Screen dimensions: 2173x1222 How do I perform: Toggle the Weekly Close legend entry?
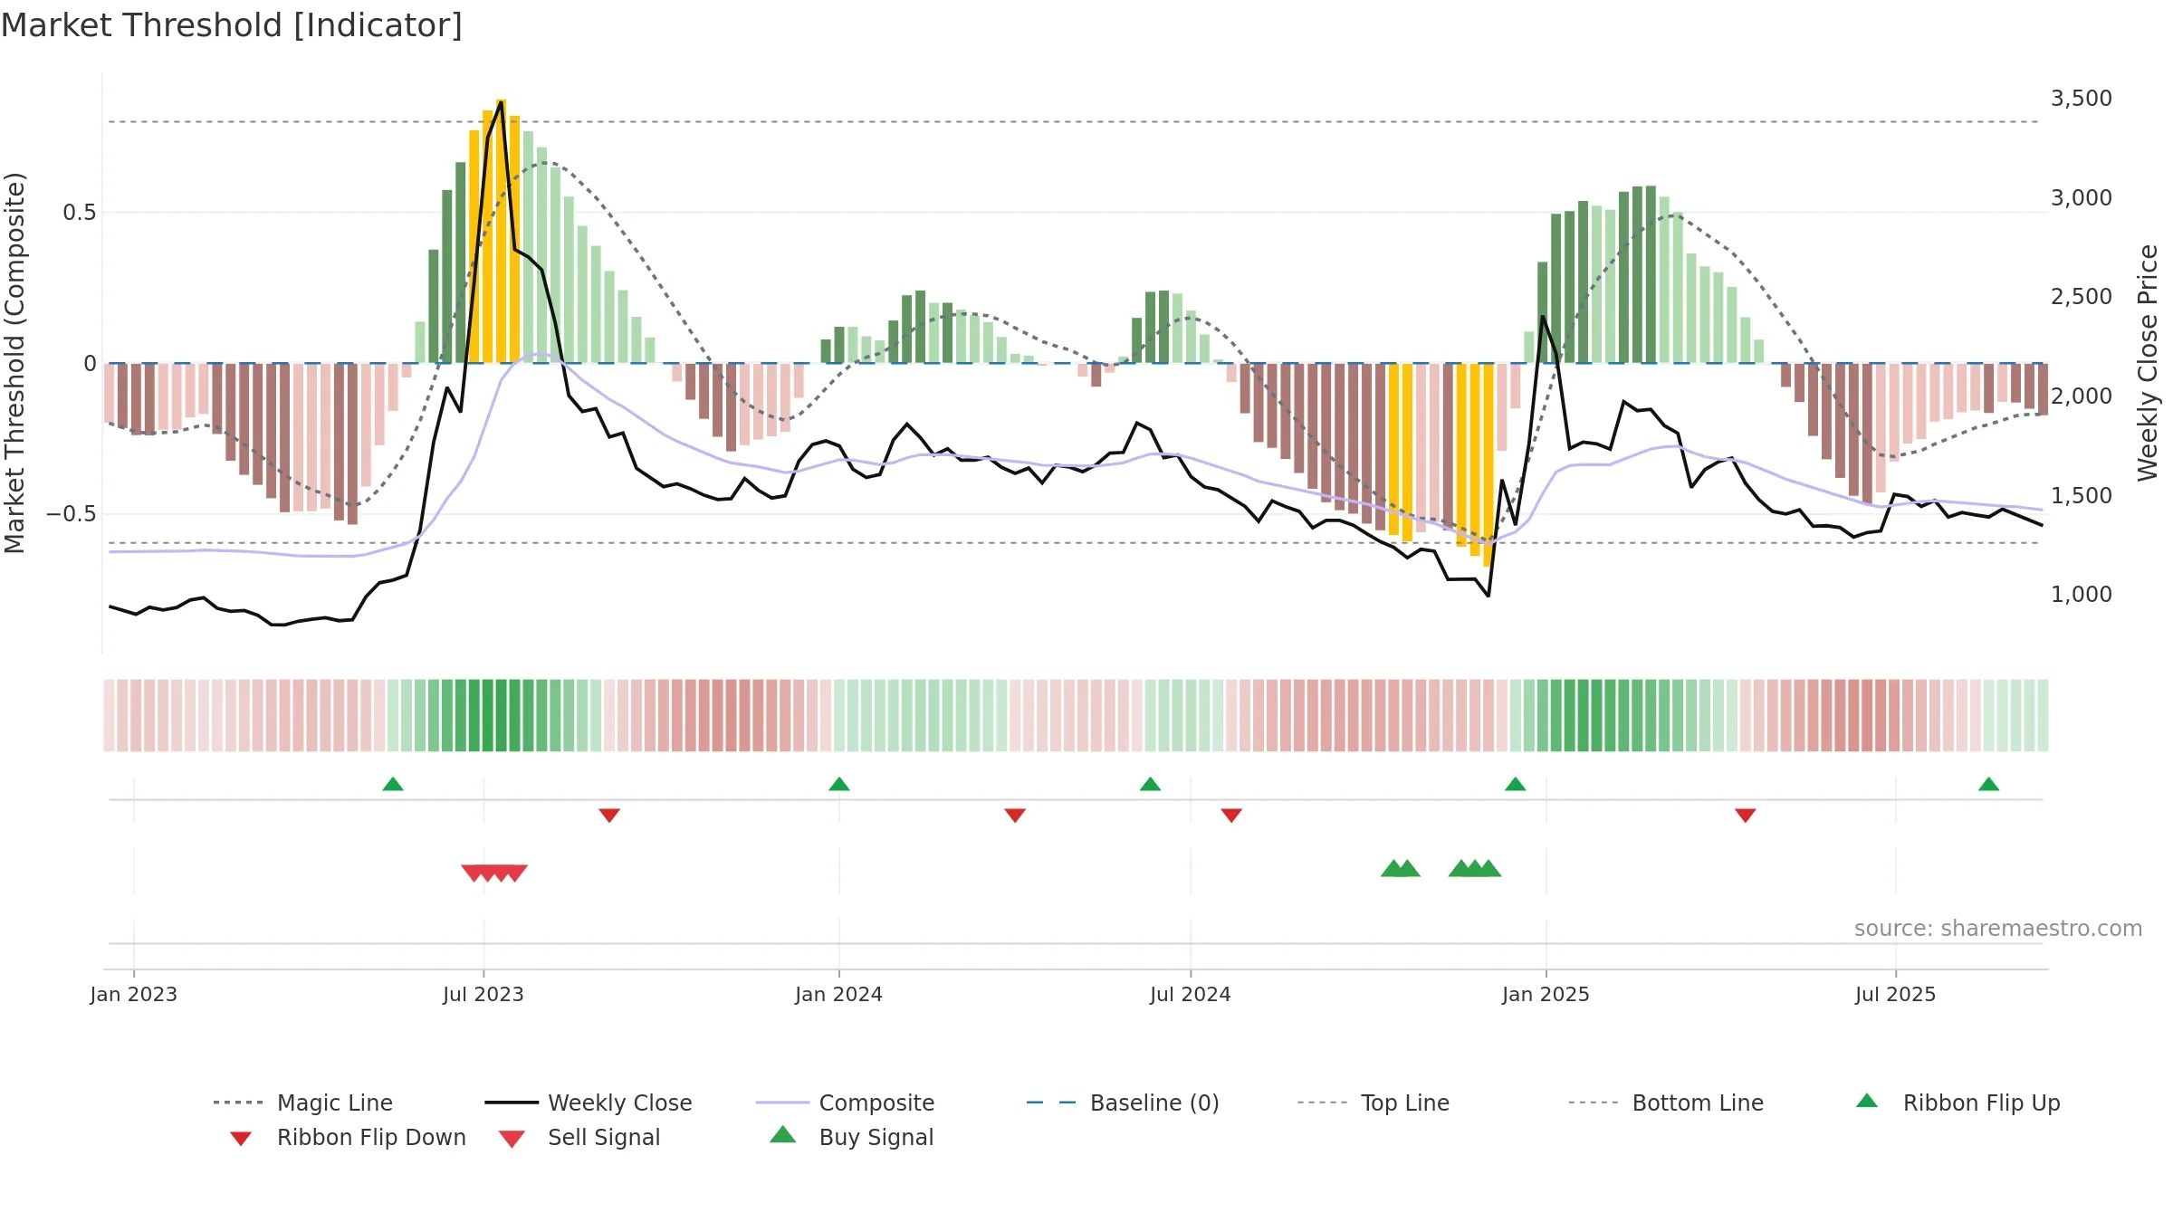(589, 1103)
